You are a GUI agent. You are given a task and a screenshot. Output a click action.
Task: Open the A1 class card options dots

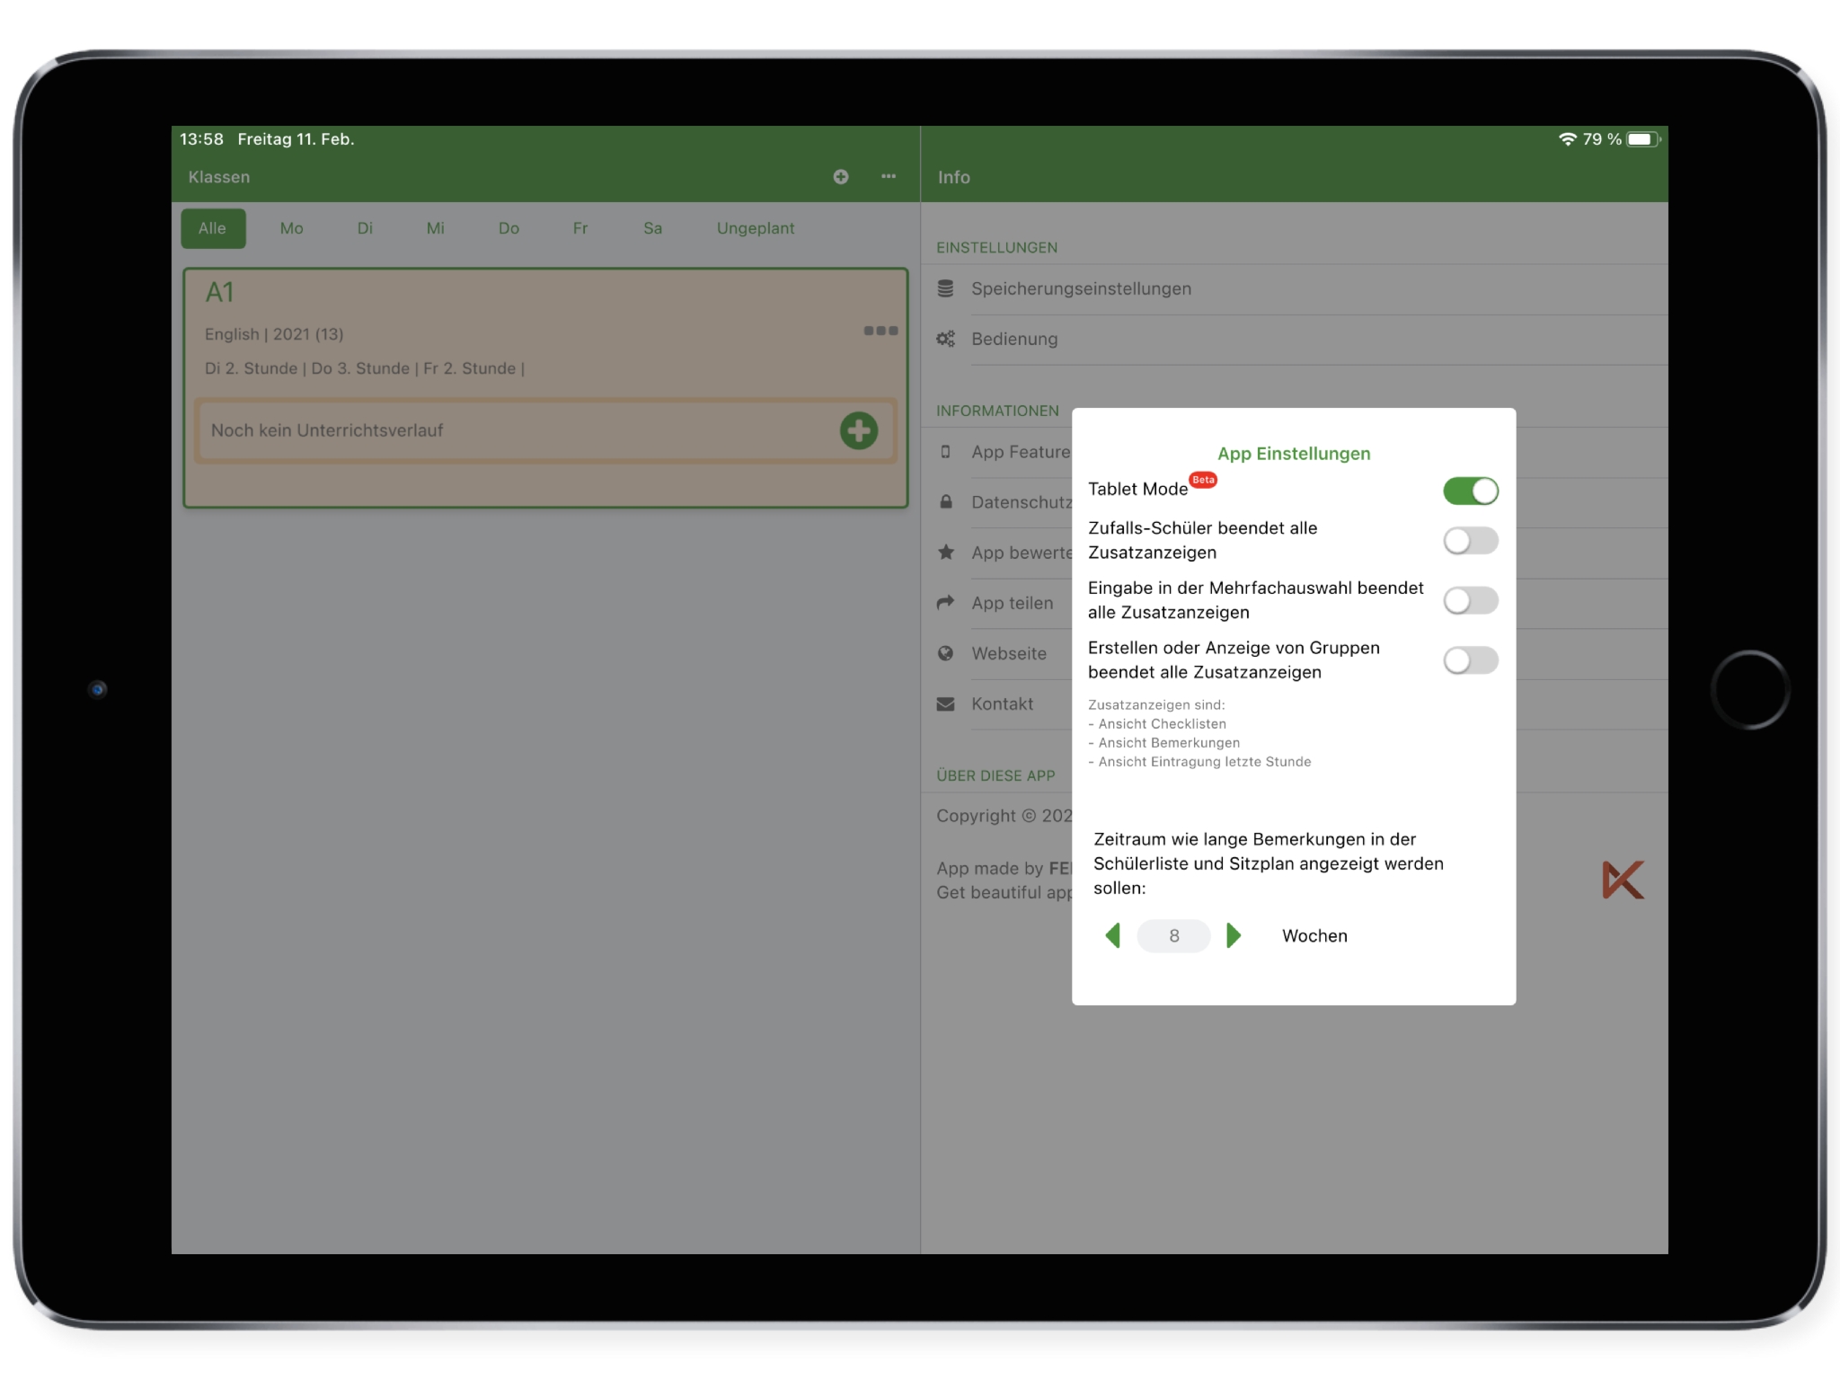click(x=880, y=331)
